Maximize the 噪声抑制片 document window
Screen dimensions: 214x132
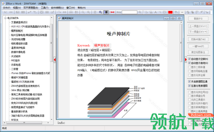(x=173, y=18)
